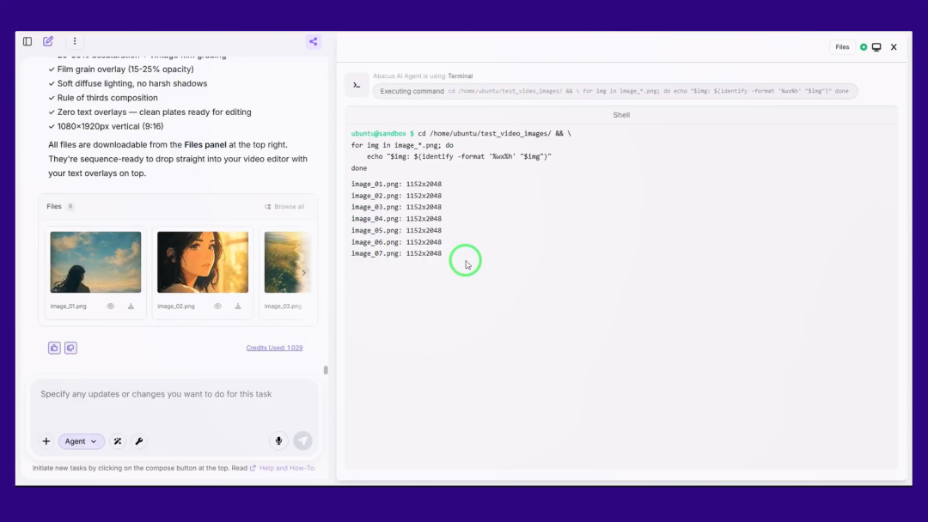The image size is (928, 522).
Task: Click the share icon
Action: (x=313, y=41)
